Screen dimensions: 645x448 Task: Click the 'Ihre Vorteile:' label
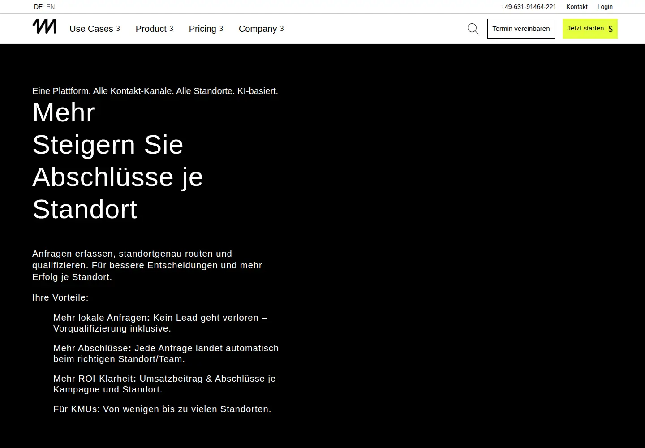[60, 297]
